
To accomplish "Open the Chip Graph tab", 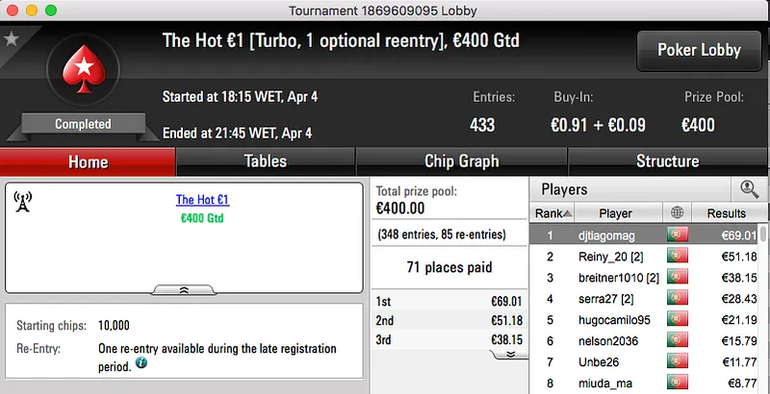I will click(461, 161).
